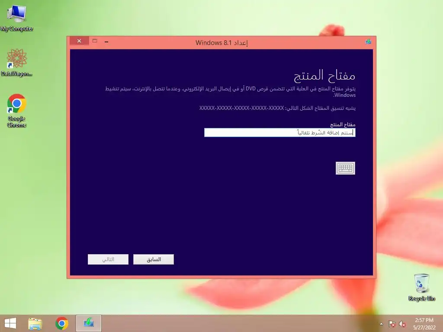Click the مفتاح المنتج heading text

click(324, 75)
